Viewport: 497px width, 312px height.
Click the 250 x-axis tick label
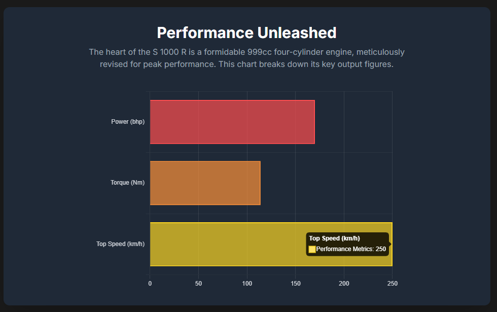[x=392, y=283]
